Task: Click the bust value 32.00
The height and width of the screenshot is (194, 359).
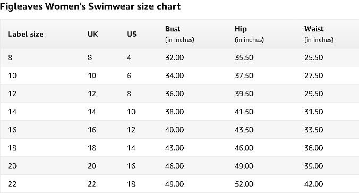Action: (175, 57)
